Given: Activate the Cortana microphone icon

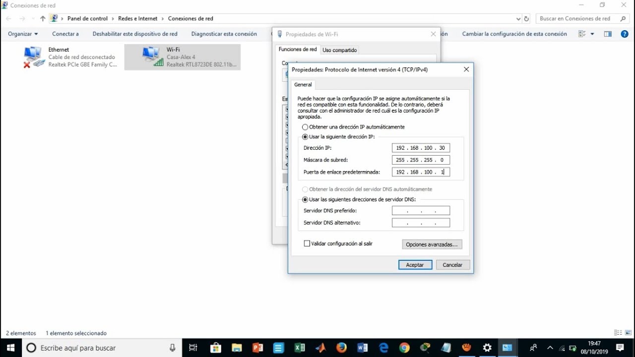Looking at the screenshot, I should [172, 348].
